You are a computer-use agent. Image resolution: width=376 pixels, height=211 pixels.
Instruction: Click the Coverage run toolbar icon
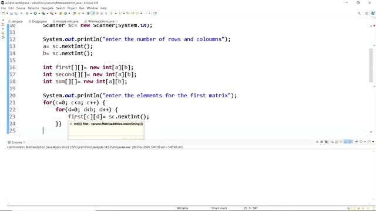(x=43, y=13)
